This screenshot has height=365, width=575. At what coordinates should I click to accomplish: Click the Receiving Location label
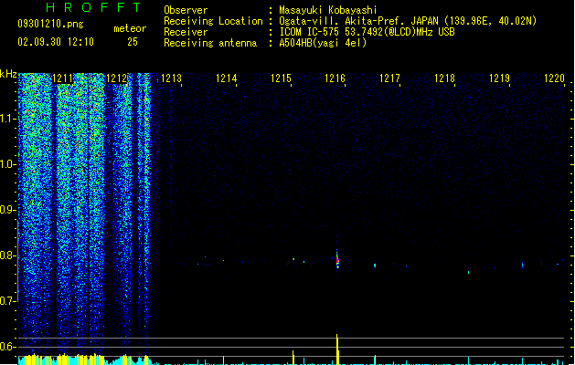(213, 21)
